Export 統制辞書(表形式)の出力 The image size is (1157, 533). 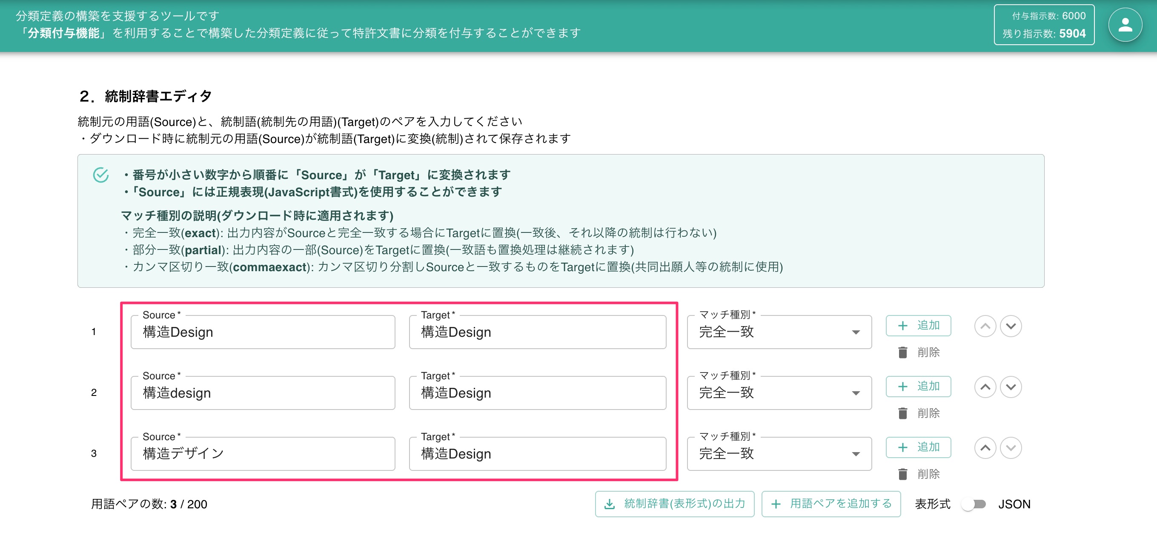coord(674,504)
